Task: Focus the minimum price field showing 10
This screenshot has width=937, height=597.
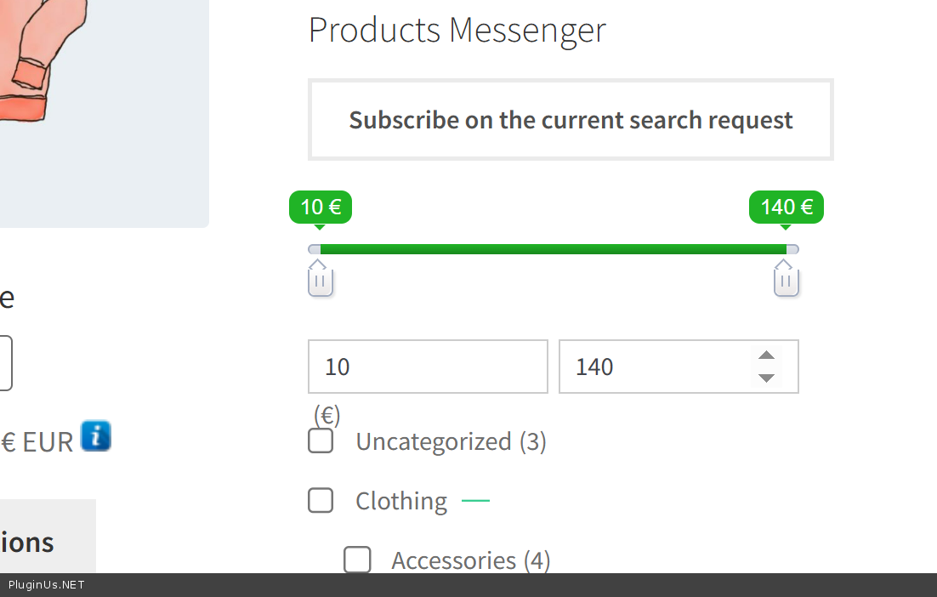Action: (428, 367)
